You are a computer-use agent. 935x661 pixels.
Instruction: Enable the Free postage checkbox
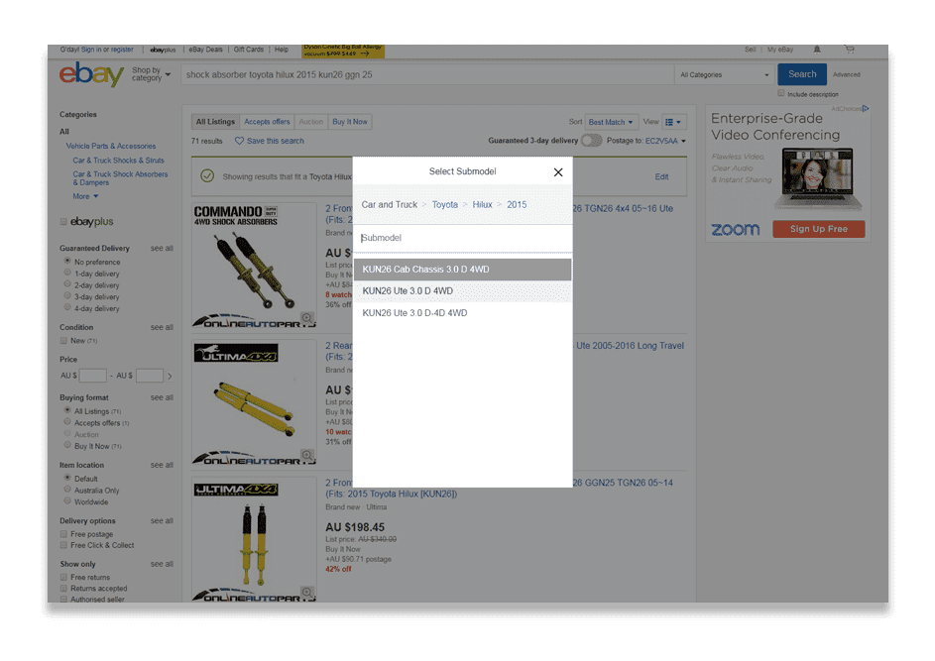click(63, 534)
